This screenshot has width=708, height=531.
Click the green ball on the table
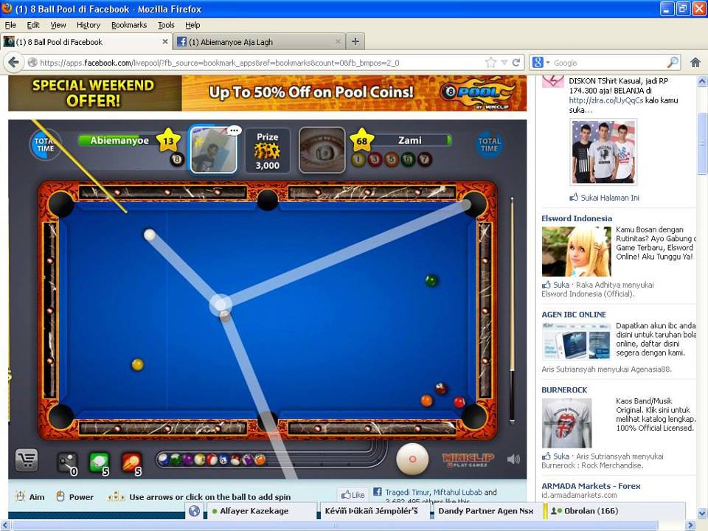(x=431, y=280)
